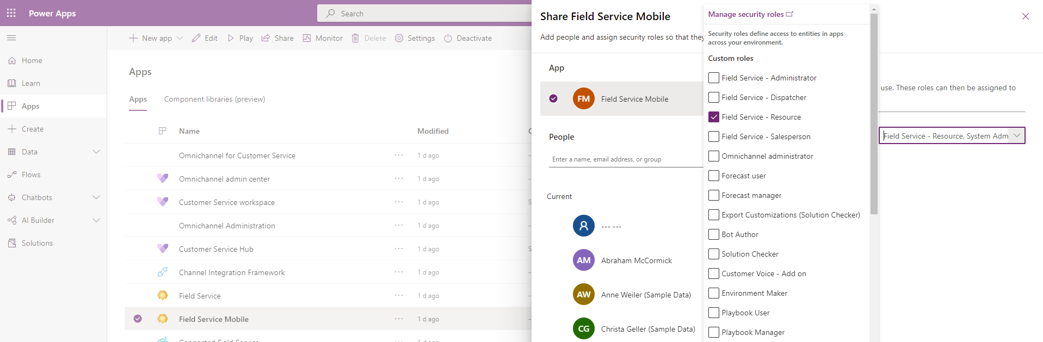Screen dimensions: 1043x342
Task: Uncheck Field Service - Resource role
Action: pos(714,117)
